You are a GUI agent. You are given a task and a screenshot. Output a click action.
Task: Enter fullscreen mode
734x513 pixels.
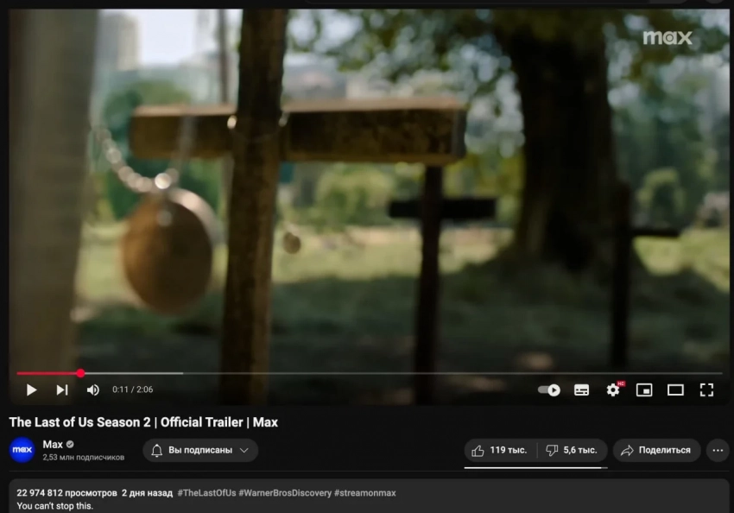coord(706,389)
